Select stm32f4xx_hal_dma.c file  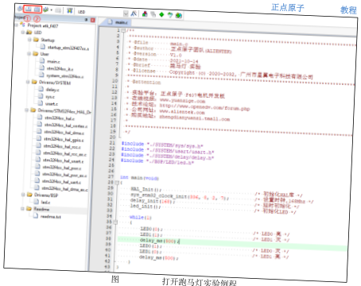tap(64, 133)
